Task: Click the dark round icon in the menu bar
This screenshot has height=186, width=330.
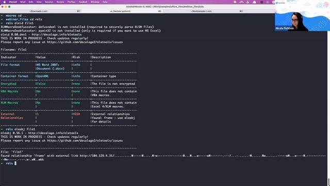Action: coord(261,2)
